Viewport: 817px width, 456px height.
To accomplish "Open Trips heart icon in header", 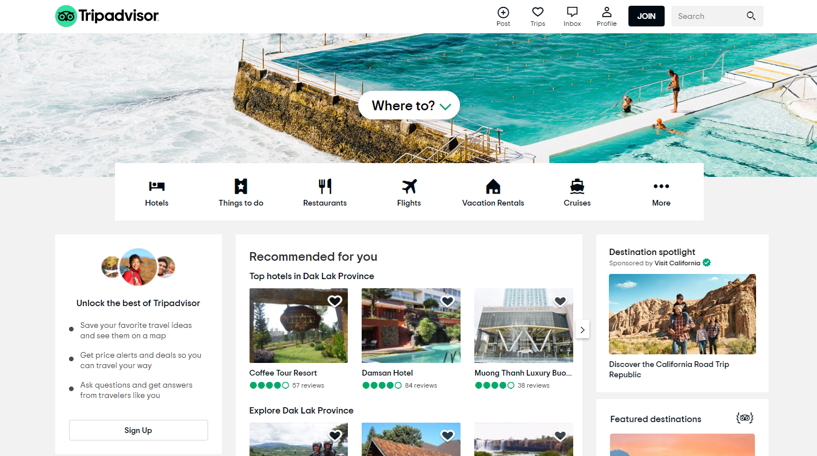I will tap(538, 12).
